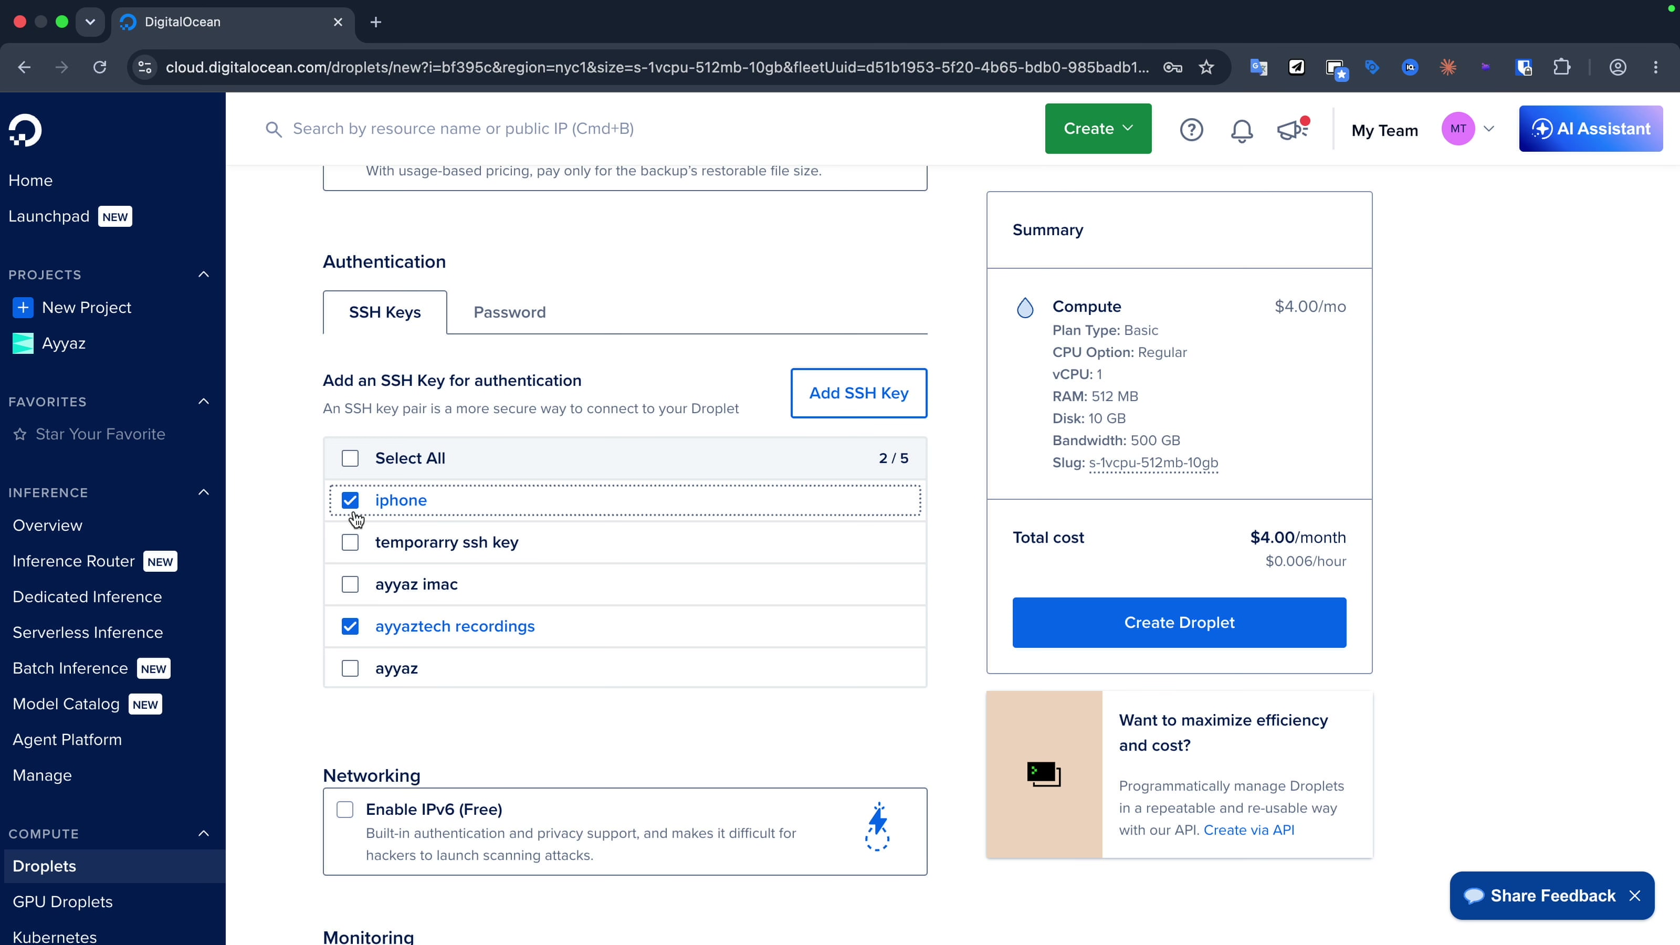The height and width of the screenshot is (945, 1680).
Task: Open Agent Platform in sidebar
Action: [67, 740]
